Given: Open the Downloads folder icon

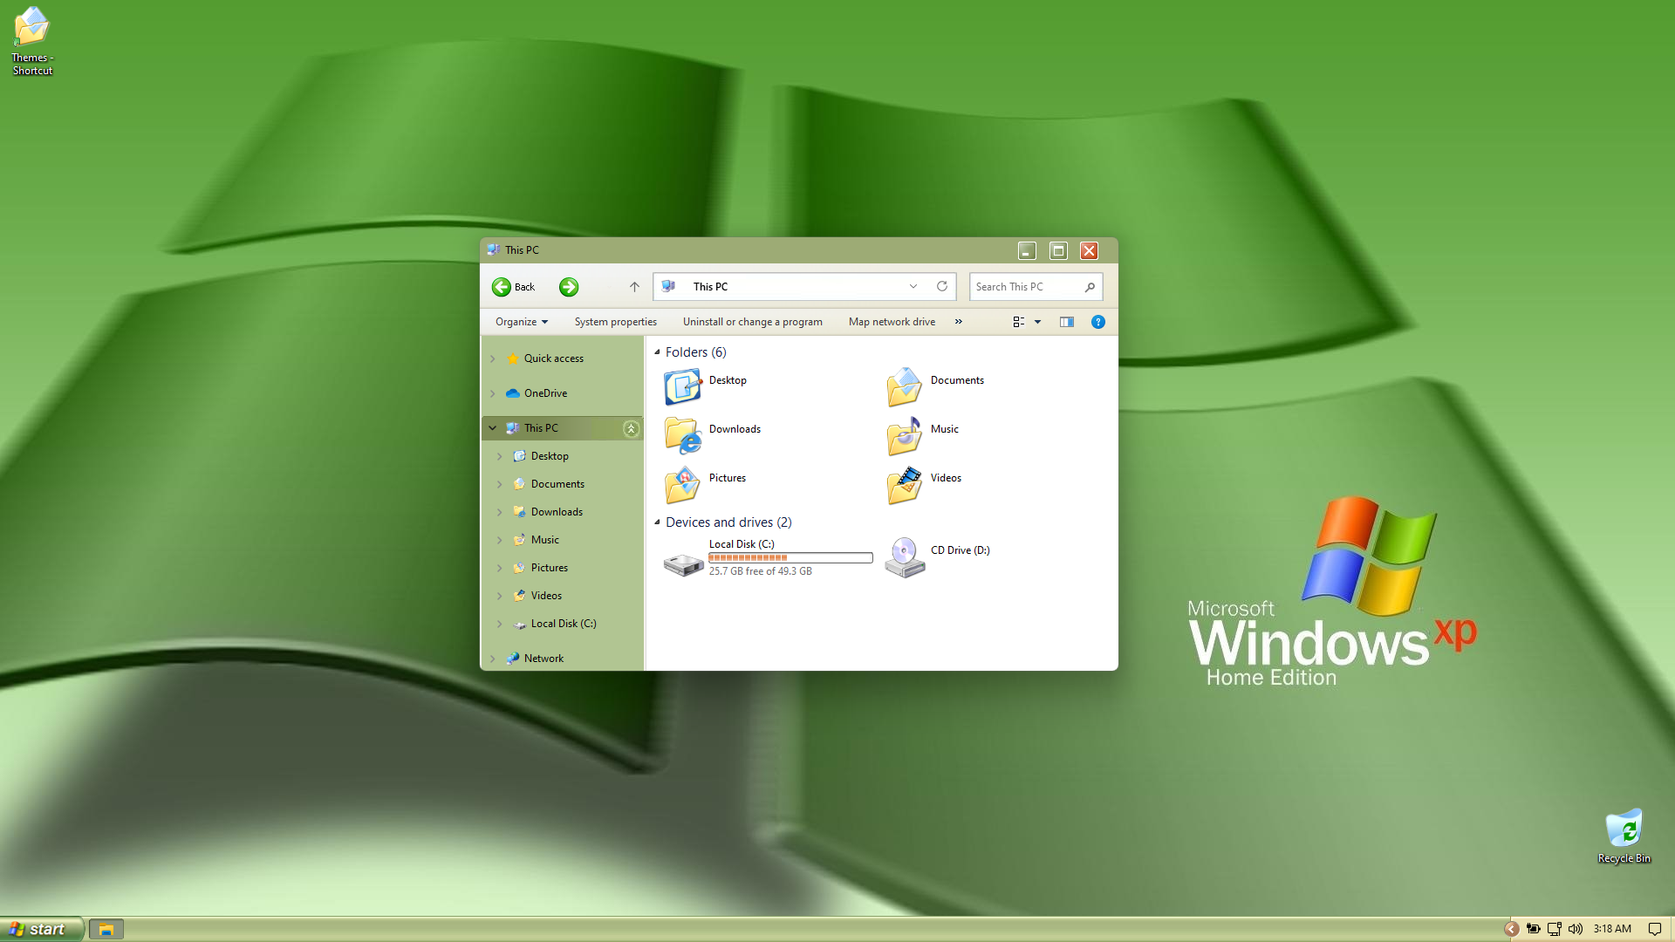Looking at the screenshot, I should coord(682,435).
